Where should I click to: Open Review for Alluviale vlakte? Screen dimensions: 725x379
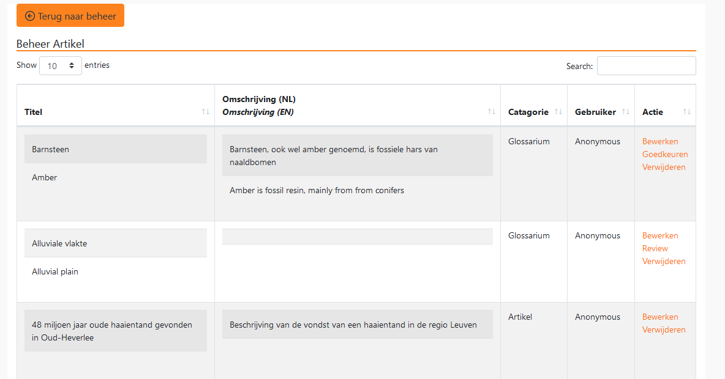(655, 248)
